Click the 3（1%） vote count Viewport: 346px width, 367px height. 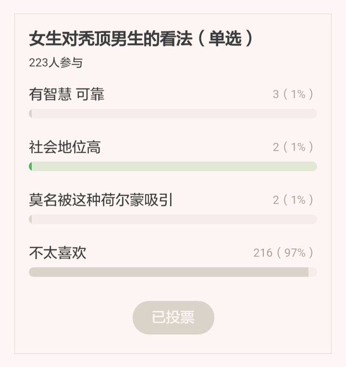(293, 94)
